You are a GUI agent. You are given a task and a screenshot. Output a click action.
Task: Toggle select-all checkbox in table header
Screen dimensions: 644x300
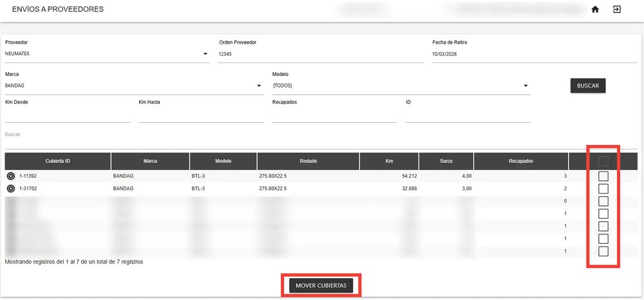click(603, 162)
